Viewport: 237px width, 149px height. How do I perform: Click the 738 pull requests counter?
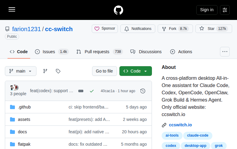pyautogui.click(x=118, y=52)
